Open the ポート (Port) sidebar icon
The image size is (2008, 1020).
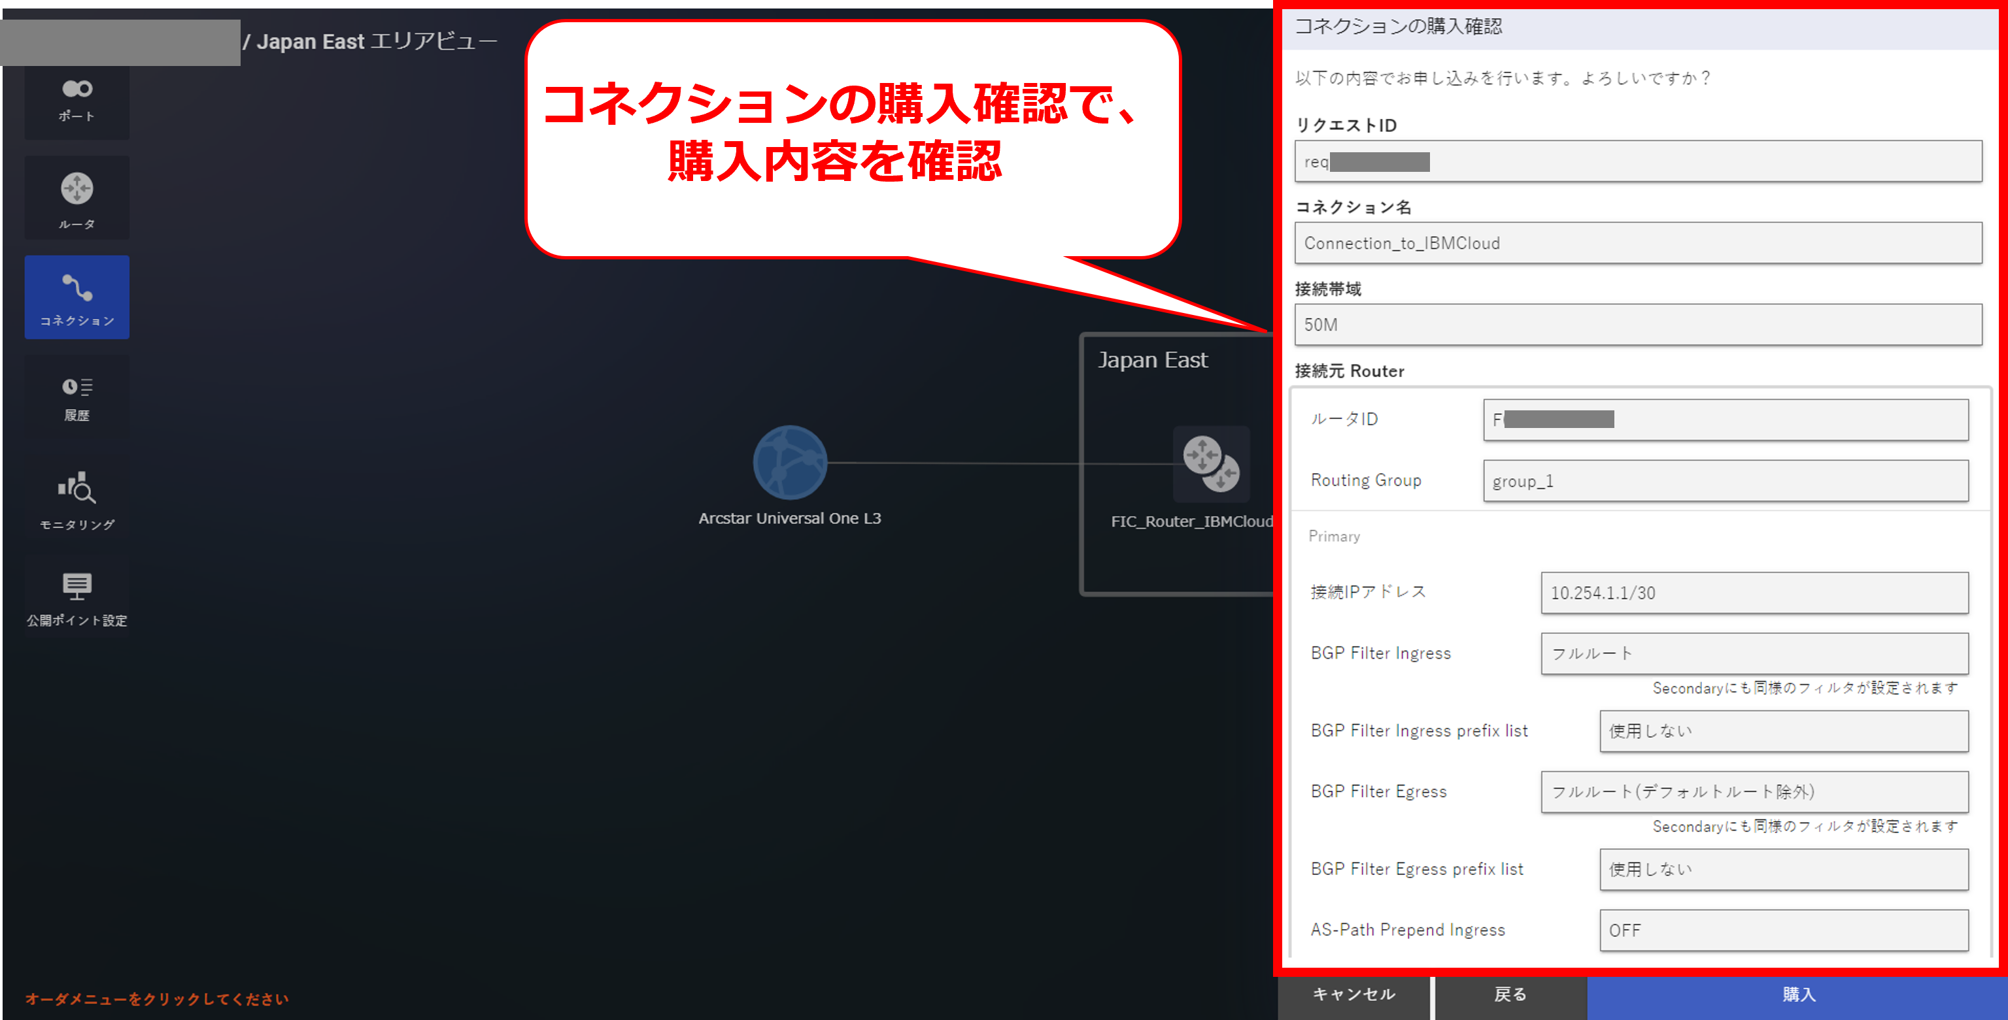tap(77, 101)
